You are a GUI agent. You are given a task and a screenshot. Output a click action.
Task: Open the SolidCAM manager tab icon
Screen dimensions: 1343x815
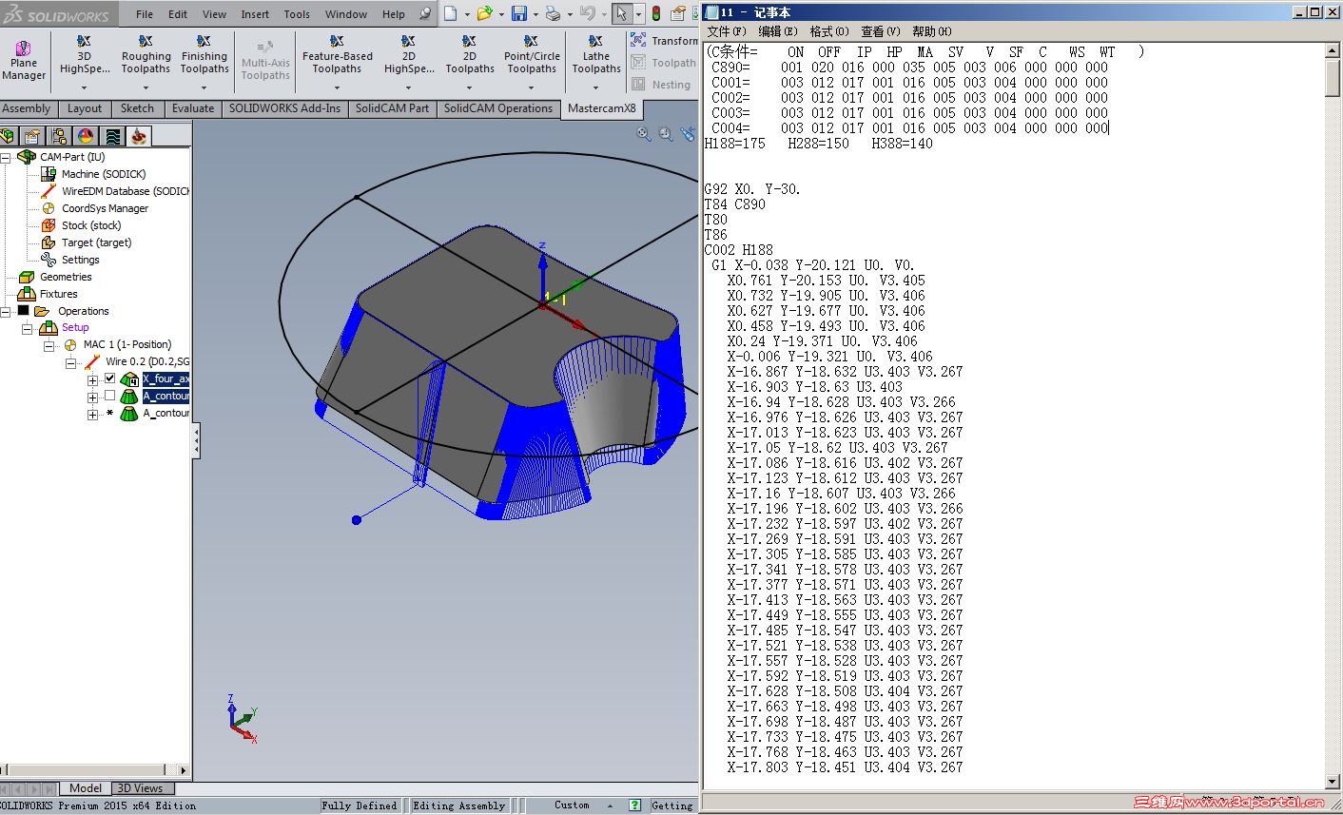(139, 136)
